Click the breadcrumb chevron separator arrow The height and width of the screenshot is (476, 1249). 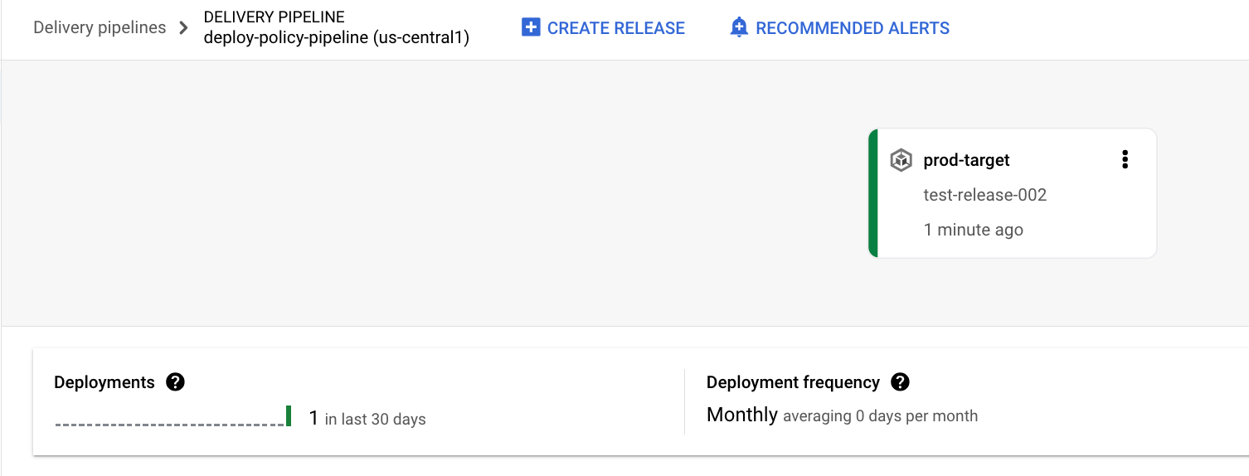[x=184, y=28]
